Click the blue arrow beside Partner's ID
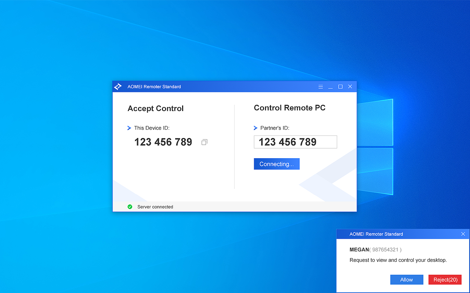Image resolution: width=470 pixels, height=293 pixels. (256, 128)
